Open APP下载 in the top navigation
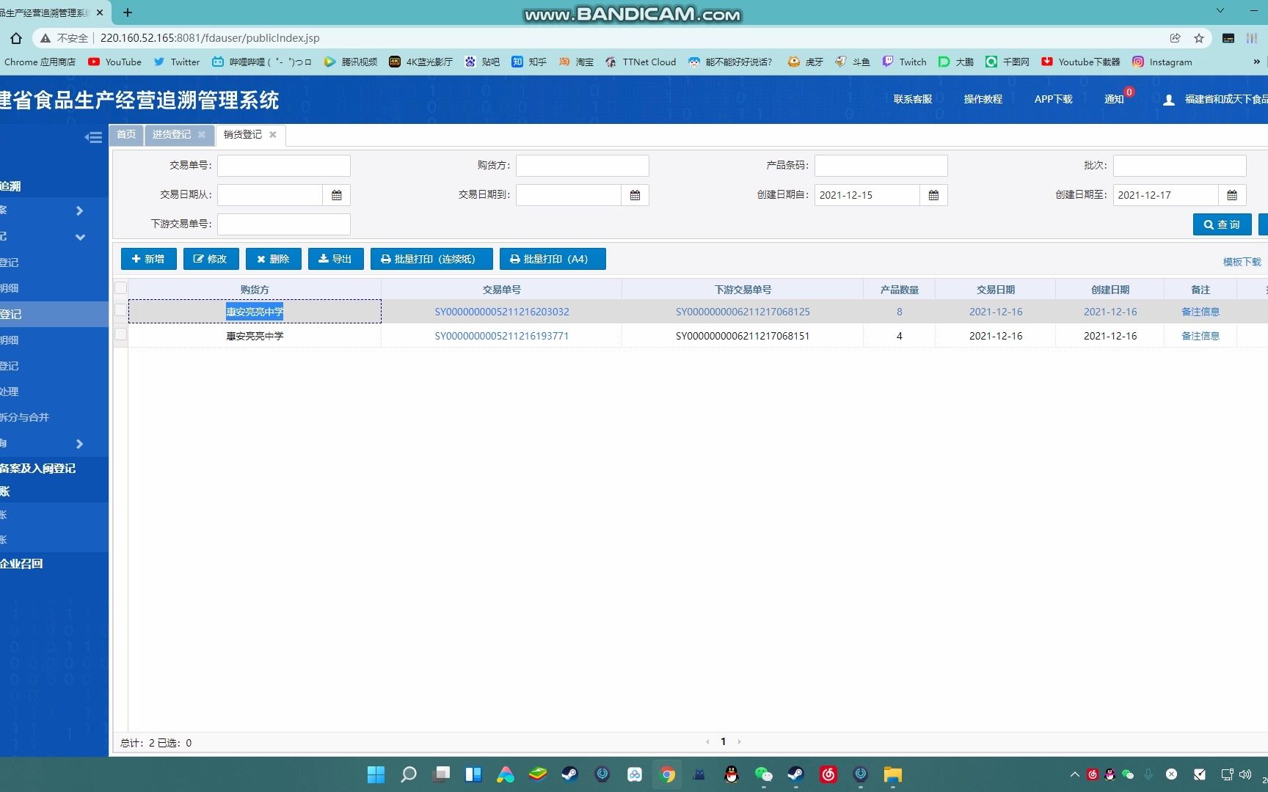This screenshot has height=792, width=1268. [x=1053, y=98]
